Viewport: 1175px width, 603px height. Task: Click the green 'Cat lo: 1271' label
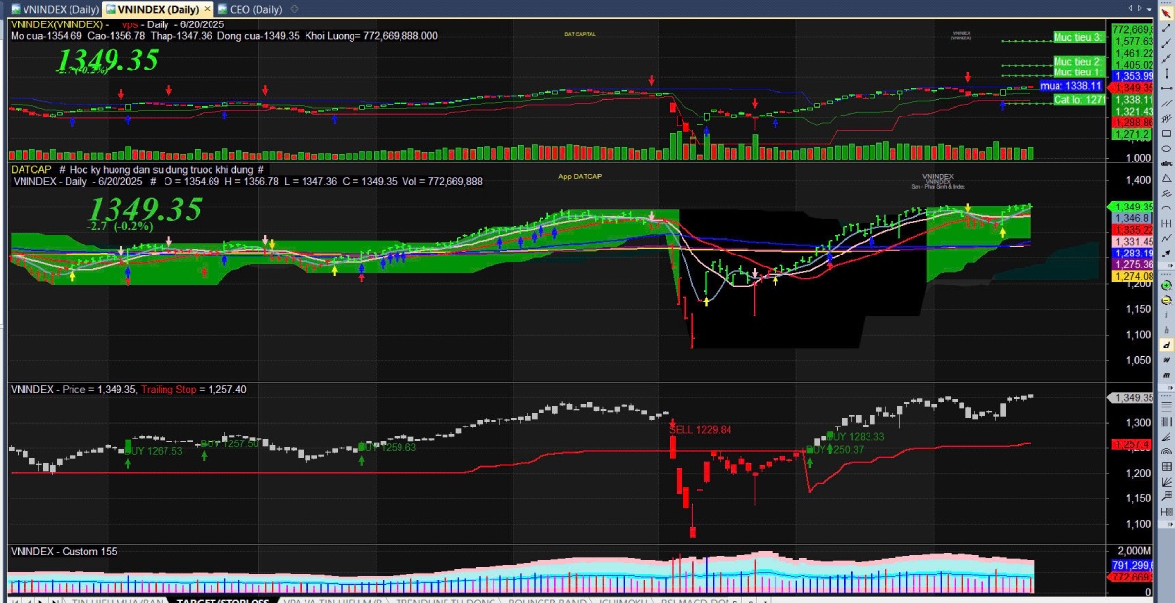[1079, 99]
